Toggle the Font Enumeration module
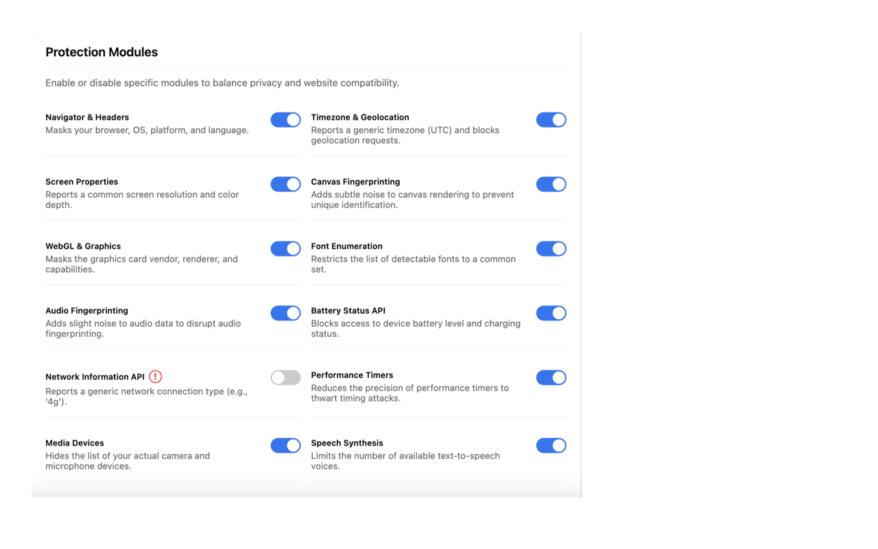Image resolution: width=878 pixels, height=549 pixels. pyautogui.click(x=551, y=248)
